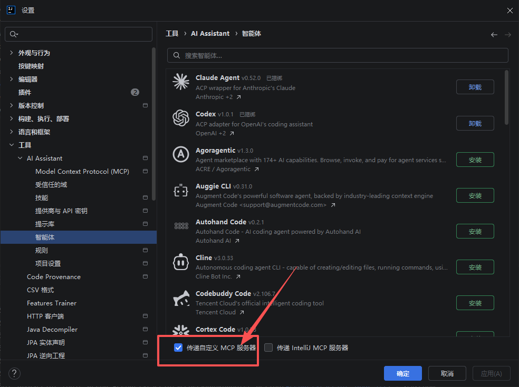This screenshot has width=519, height=387.
Task: Install Codebuddy Code with 安装 button
Action: (475, 303)
